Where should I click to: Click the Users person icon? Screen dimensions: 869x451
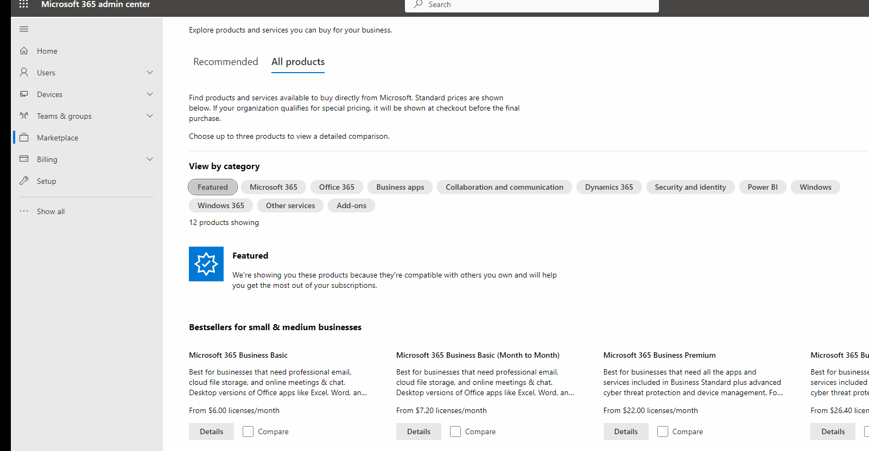[24, 72]
